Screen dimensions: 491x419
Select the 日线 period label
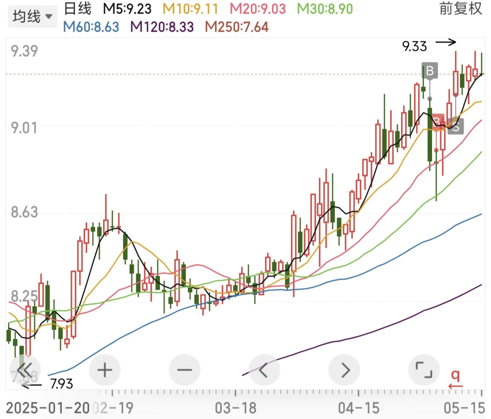pyautogui.click(x=78, y=9)
